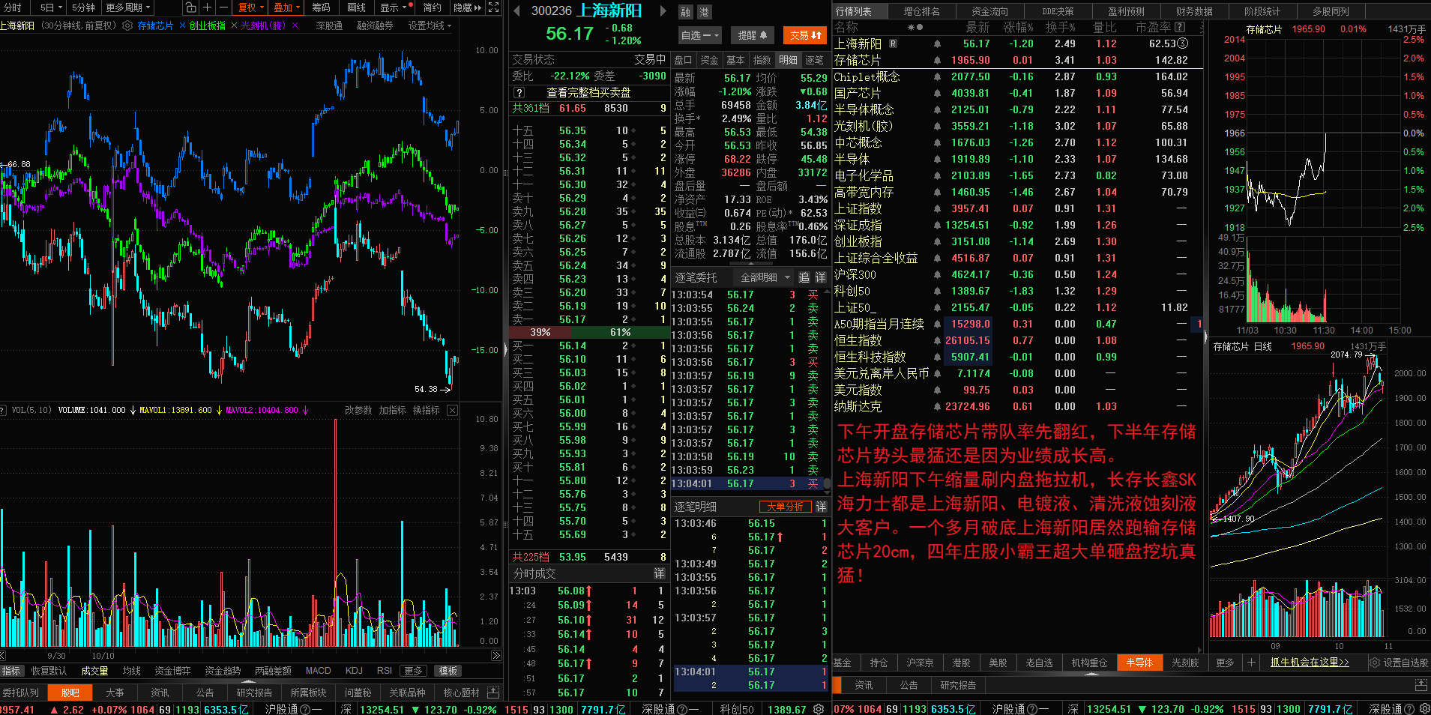This screenshot has height=715, width=1431.
Task: Open 抓牛机会在这里 link
Action: (x=1310, y=663)
